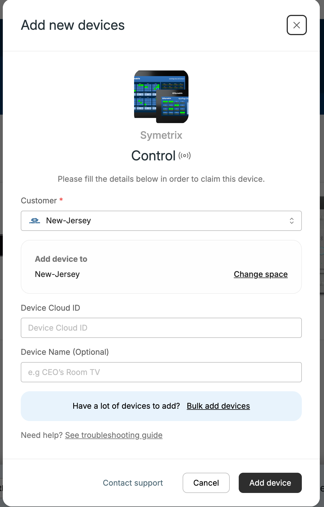Click Contact support
The image size is (324, 507).
click(x=133, y=483)
